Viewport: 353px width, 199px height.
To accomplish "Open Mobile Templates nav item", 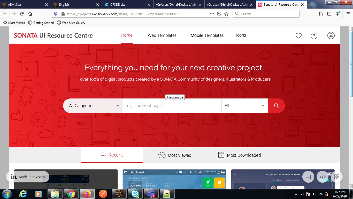I will (x=207, y=35).
